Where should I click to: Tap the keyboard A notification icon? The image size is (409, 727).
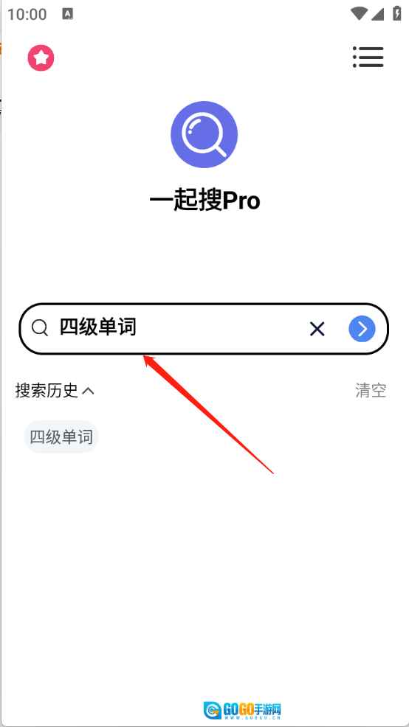[x=68, y=13]
